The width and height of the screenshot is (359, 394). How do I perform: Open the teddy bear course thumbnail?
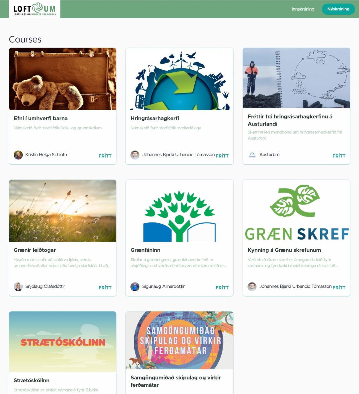point(63,79)
